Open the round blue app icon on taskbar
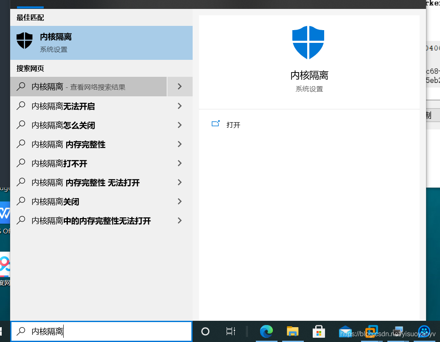 point(424,331)
